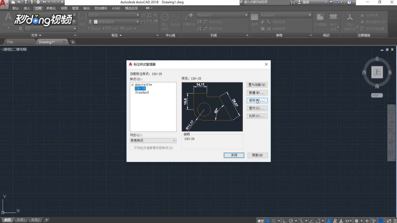Toggle snap mode dotted grid icon
Image resolution: width=397 pixels, height=223 pixels.
[x=274, y=221]
